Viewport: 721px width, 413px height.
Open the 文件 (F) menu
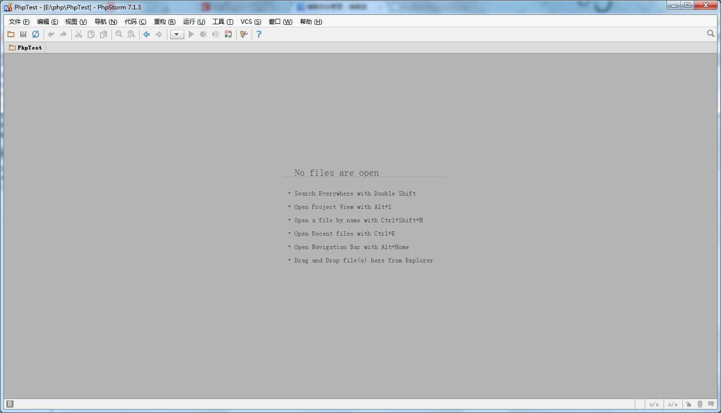[19, 22]
